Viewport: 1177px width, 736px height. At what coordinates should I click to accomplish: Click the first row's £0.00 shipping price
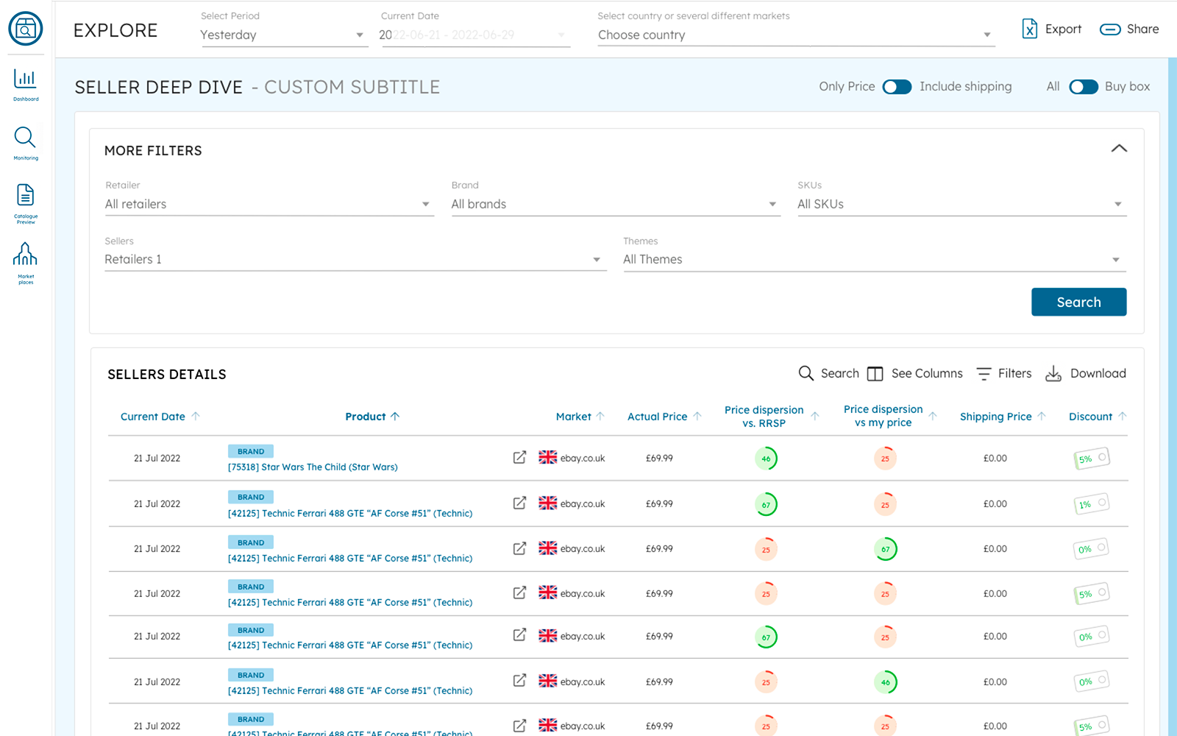click(995, 459)
